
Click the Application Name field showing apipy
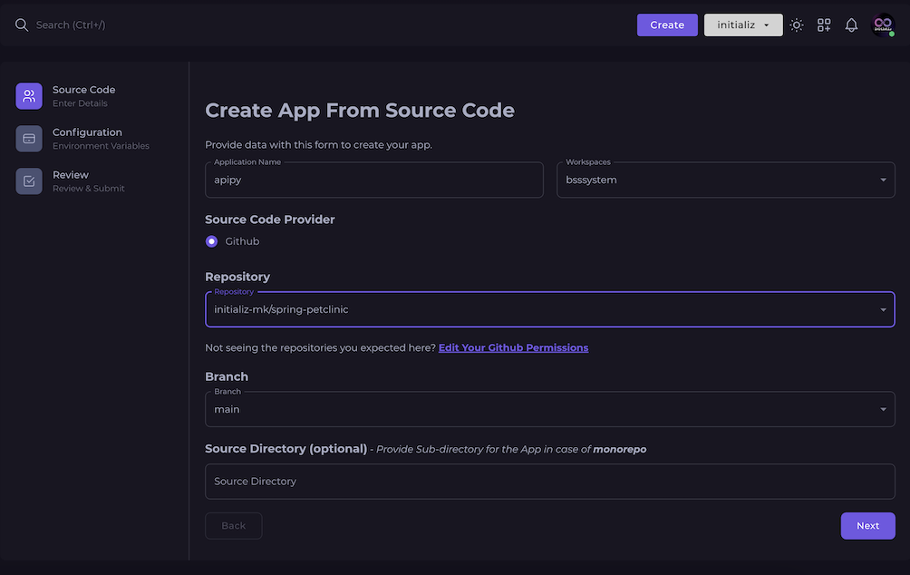pyautogui.click(x=373, y=180)
